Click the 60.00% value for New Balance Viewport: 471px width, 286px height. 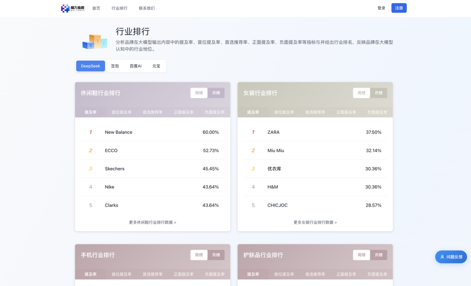(x=211, y=132)
